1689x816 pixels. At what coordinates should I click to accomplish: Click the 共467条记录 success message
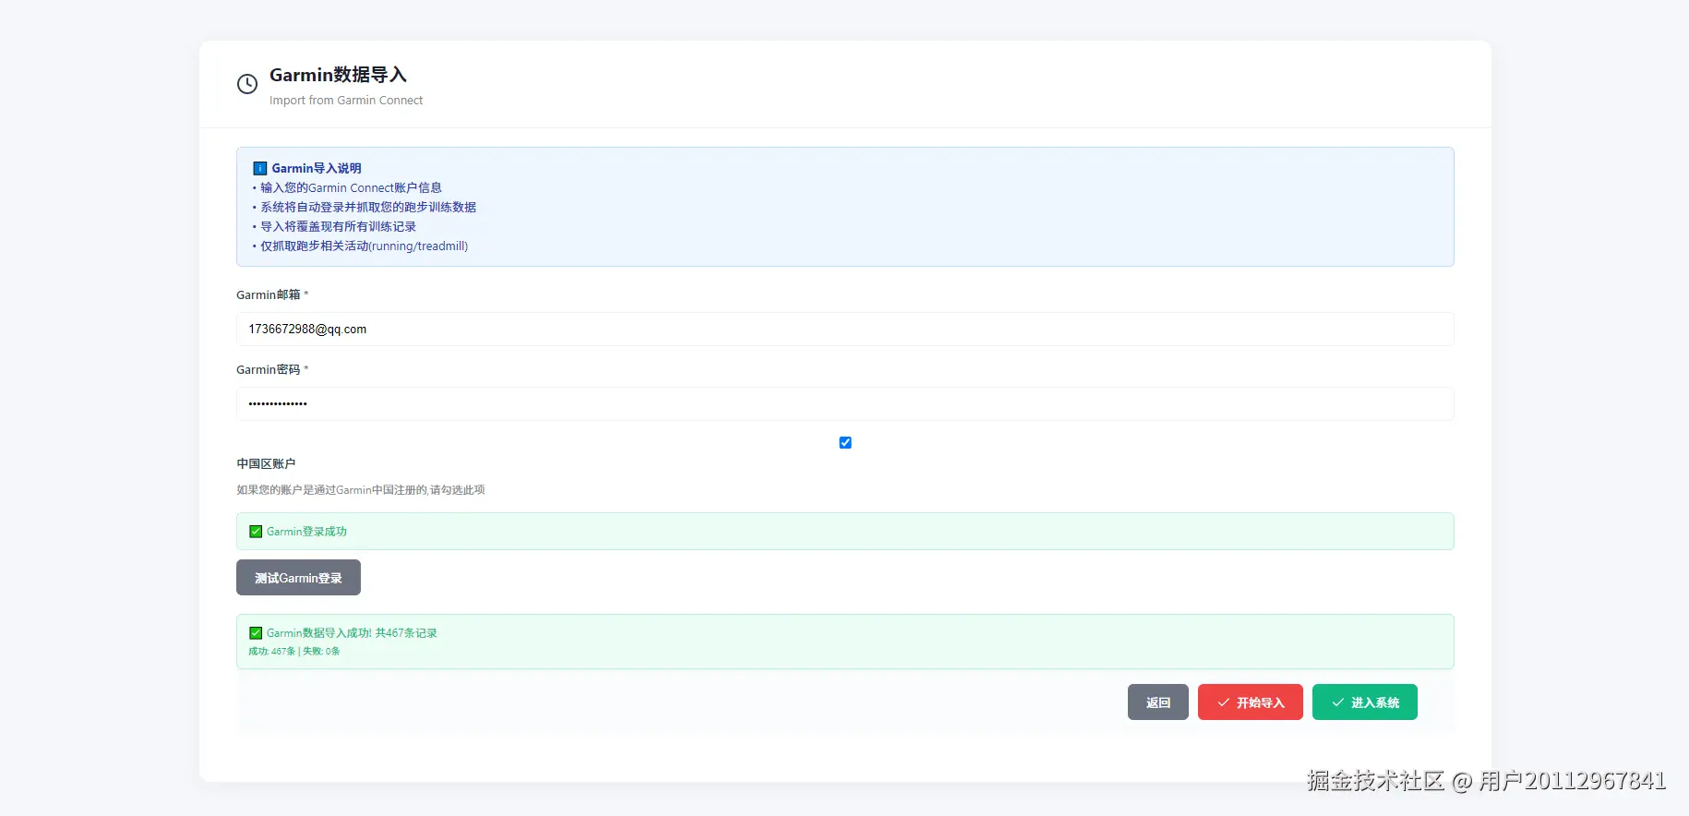point(352,633)
